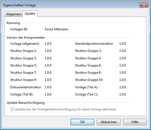Click the Vorlage (allgemein) version value
The image size is (151, 130).
click(48, 44)
